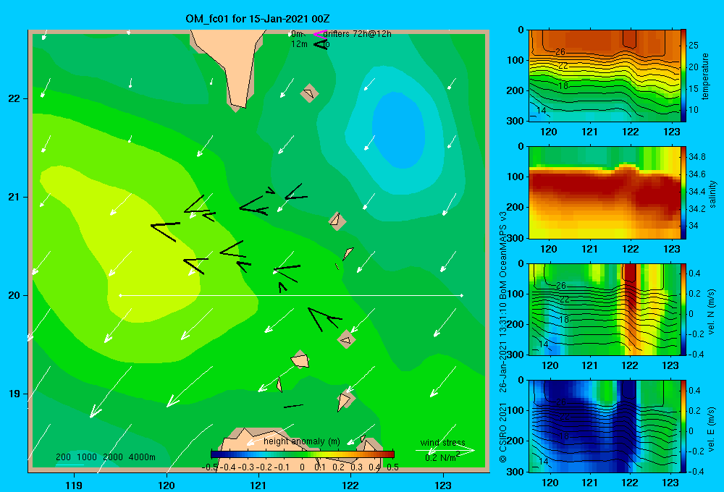Click the 'vel. E (m/s)' label

(712, 428)
